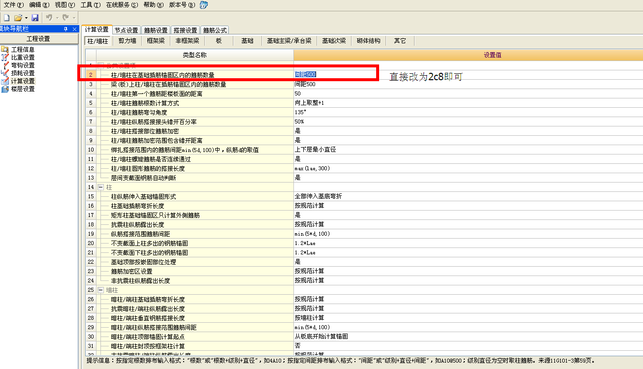Screen dimensions: 643x369
Task: Click value 按墙柱计算 in row 28
Action: [309, 318]
